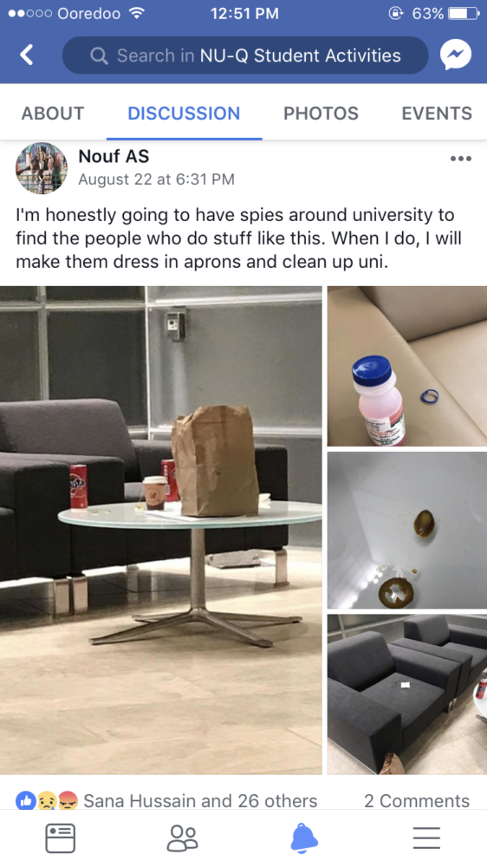487x867 pixels.
Task: View the 2 Comments link
Action: pos(417,800)
